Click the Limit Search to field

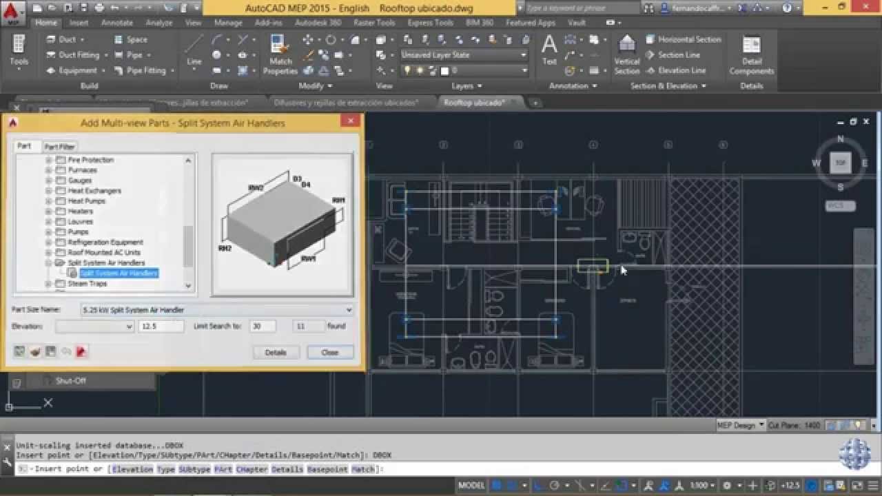[262, 327]
